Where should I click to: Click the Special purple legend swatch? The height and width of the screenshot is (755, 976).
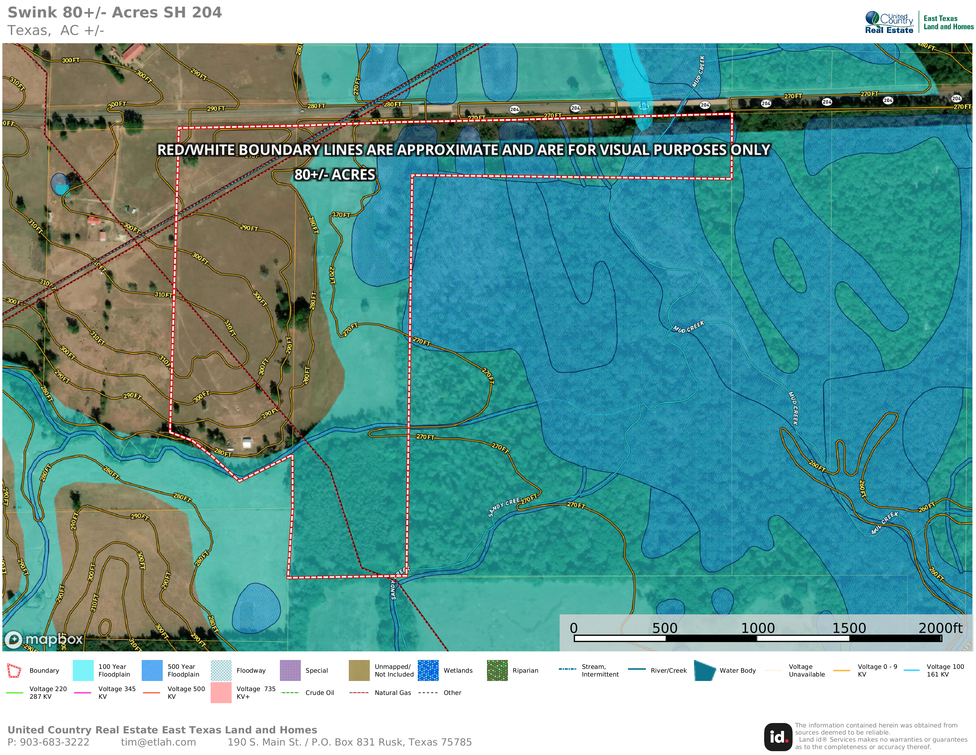tap(290, 670)
